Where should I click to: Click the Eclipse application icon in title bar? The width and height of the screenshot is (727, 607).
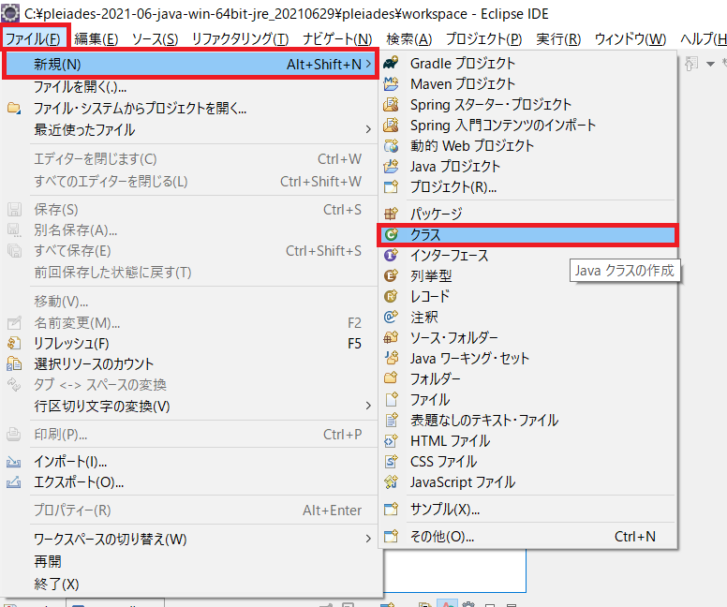tap(10, 13)
